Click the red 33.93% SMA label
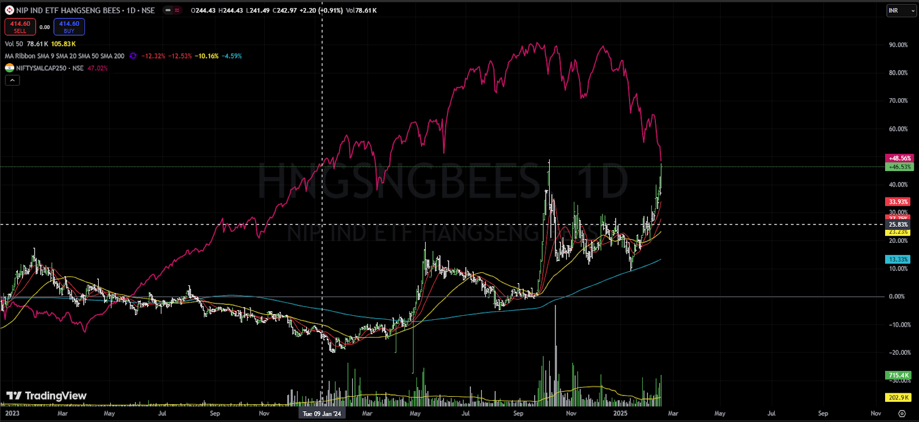This screenshot has height=422, width=919. [x=898, y=202]
